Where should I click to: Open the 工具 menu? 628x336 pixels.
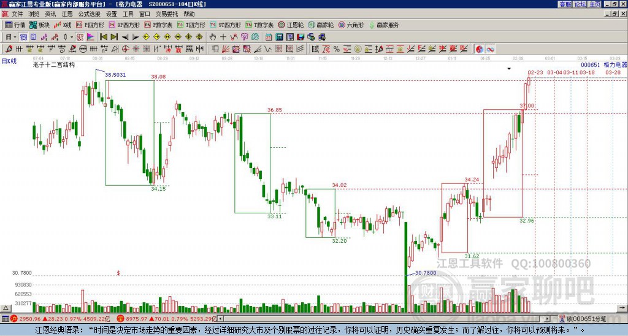coord(128,14)
